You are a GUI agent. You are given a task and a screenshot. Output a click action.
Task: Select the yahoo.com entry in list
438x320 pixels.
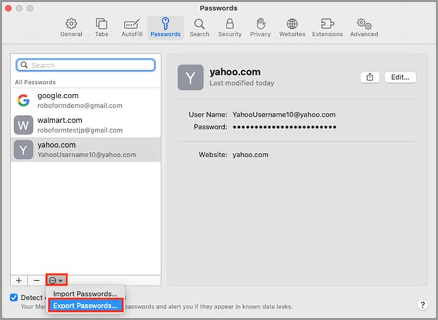(x=86, y=150)
